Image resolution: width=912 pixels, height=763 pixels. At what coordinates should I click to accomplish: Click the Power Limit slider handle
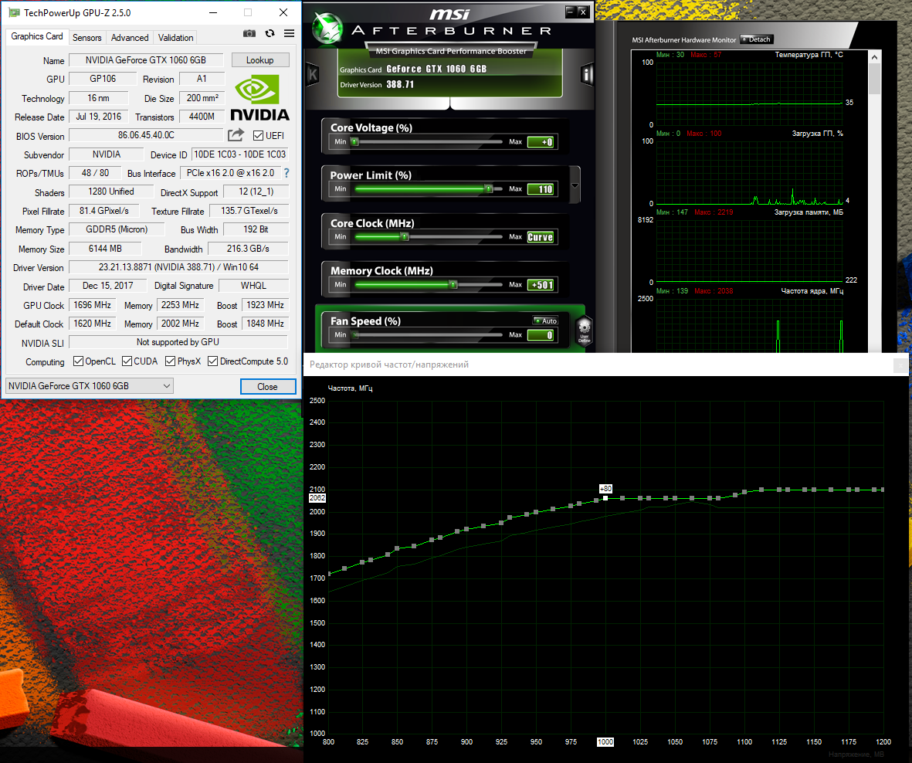pos(489,189)
